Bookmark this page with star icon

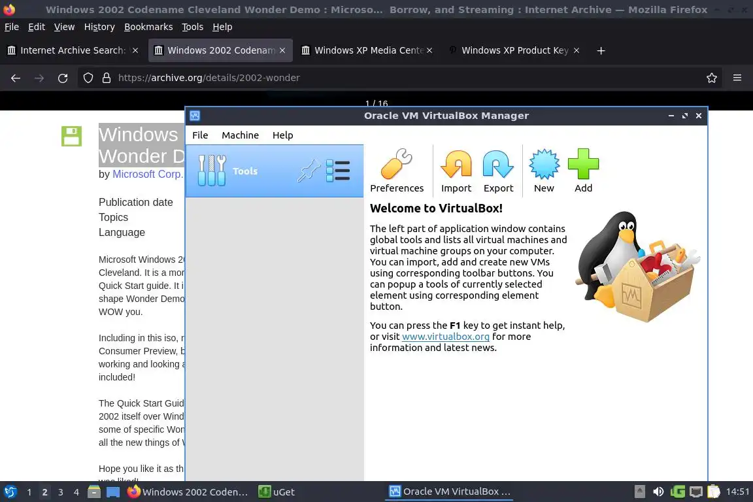pos(712,78)
